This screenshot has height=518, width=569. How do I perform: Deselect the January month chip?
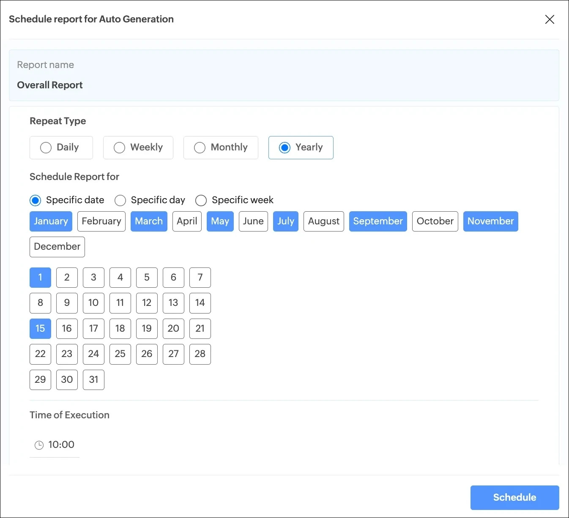[51, 221]
